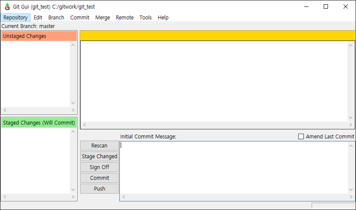Open the Tools menu

[146, 18]
